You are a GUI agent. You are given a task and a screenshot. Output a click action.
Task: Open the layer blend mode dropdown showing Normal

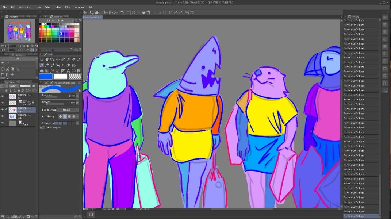[x=14, y=85]
